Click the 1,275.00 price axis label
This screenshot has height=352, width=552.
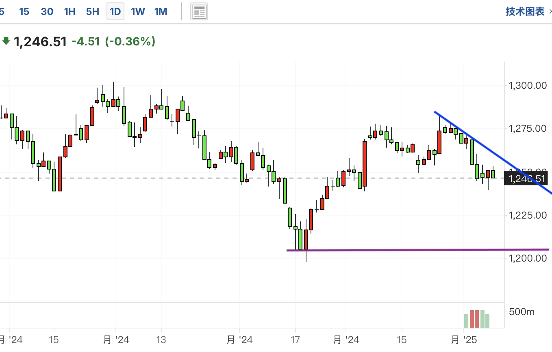[x=528, y=129]
